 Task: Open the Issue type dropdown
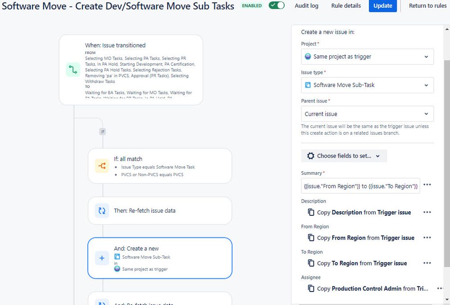[x=368, y=85]
